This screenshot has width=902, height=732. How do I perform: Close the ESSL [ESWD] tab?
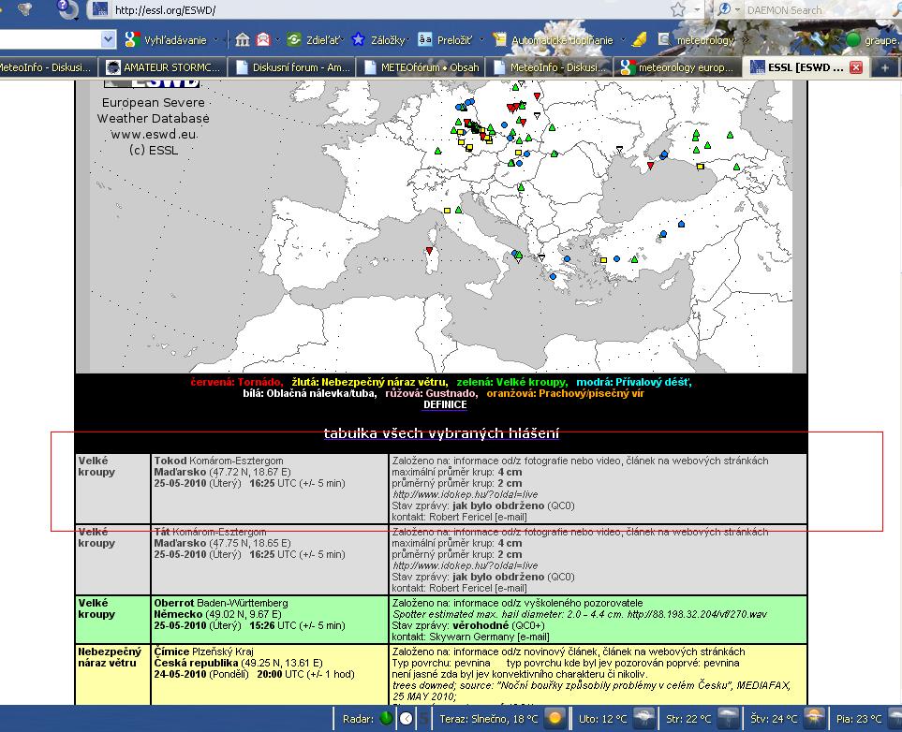click(856, 67)
